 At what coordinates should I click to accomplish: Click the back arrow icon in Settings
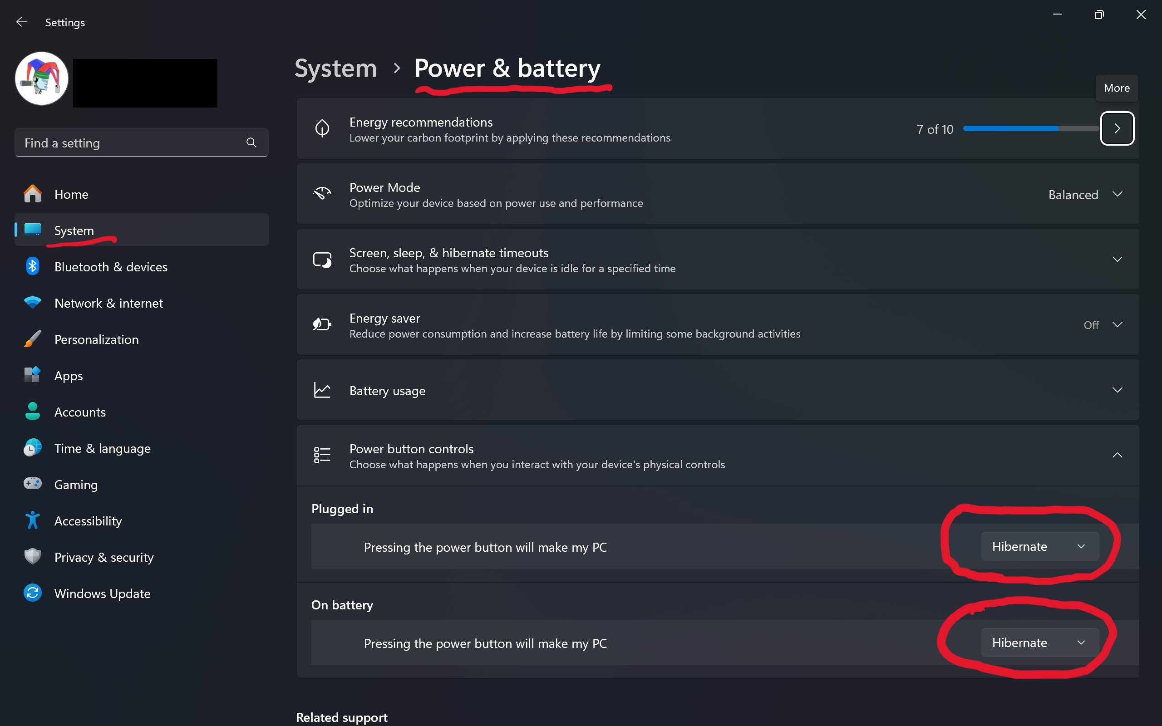pos(22,22)
